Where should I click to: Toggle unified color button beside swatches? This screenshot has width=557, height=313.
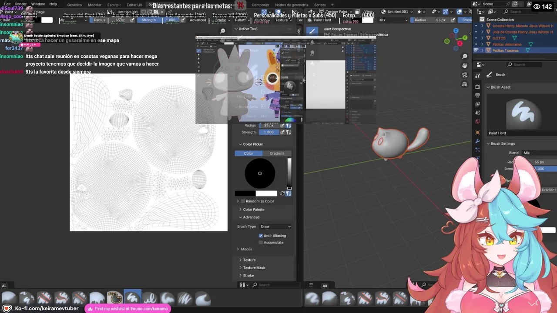click(x=289, y=193)
